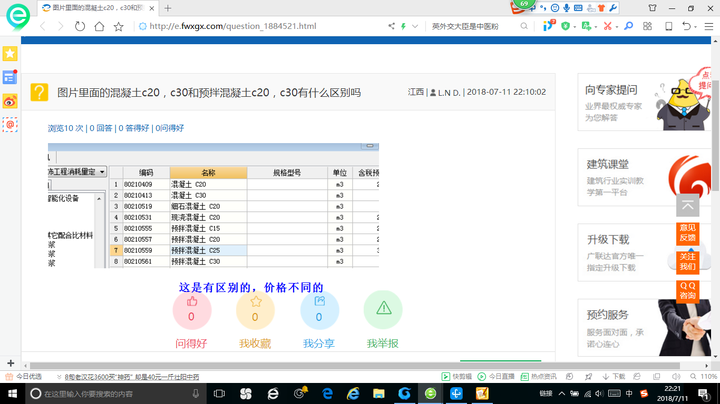Open a new tab with plus button
The height and width of the screenshot is (404, 720).
168,8
